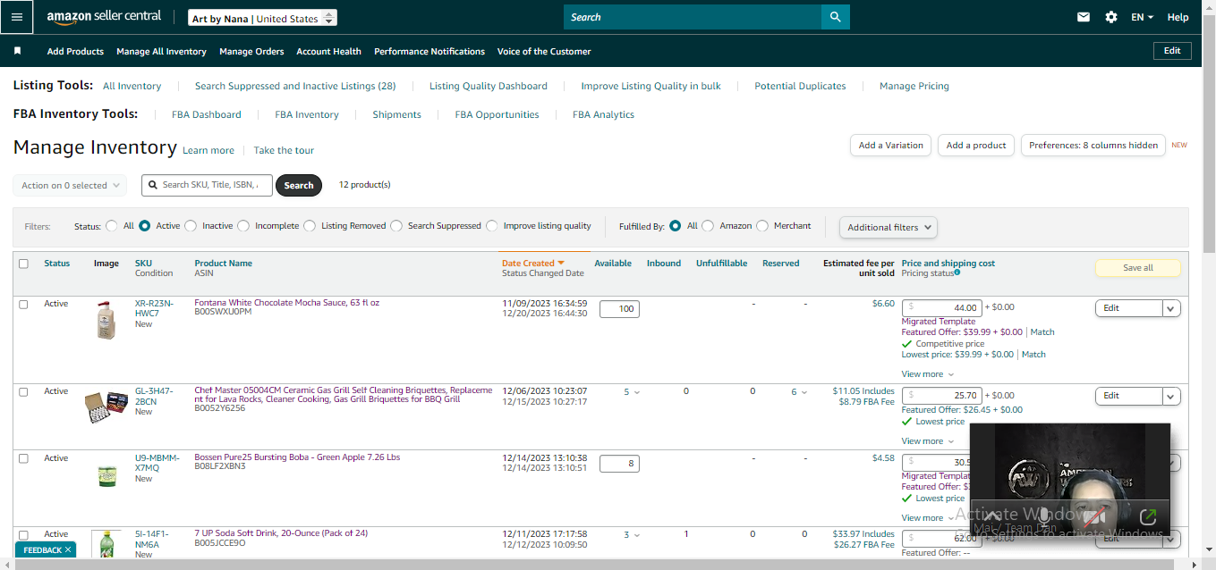The width and height of the screenshot is (1216, 570).
Task: Click the Fontana Mocha Sauce product image
Action: (x=106, y=320)
